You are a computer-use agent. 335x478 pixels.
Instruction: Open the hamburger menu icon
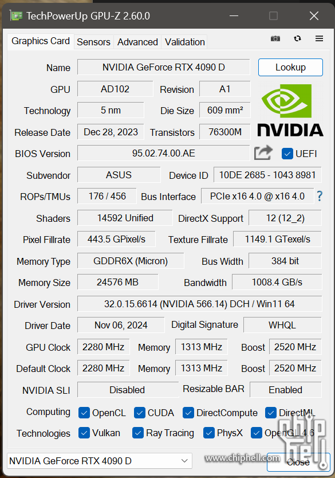point(319,38)
